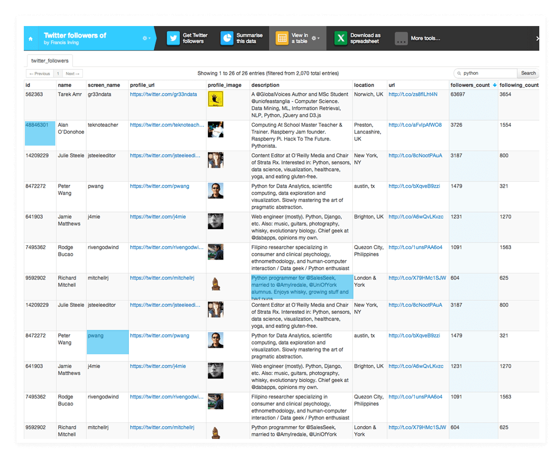557x460 pixels.
Task: Sort by the id column header
Action: pyautogui.click(x=28, y=85)
